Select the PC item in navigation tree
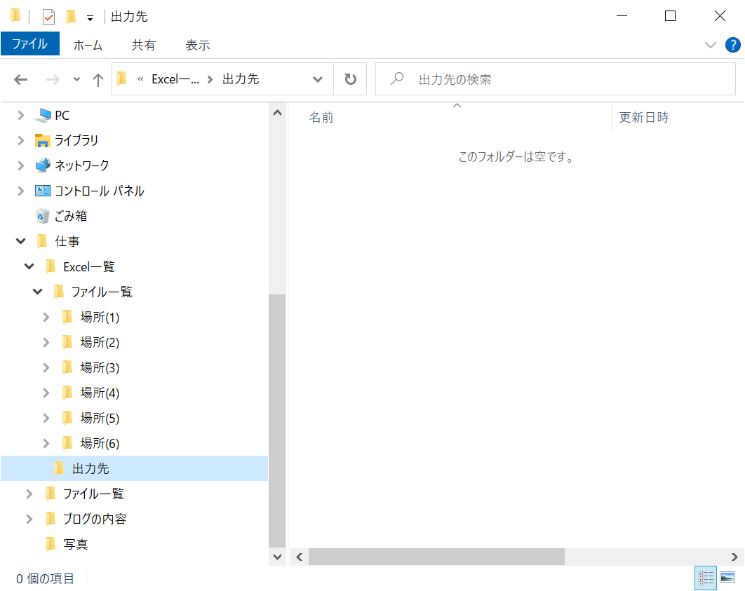The width and height of the screenshot is (745, 591). click(x=62, y=115)
